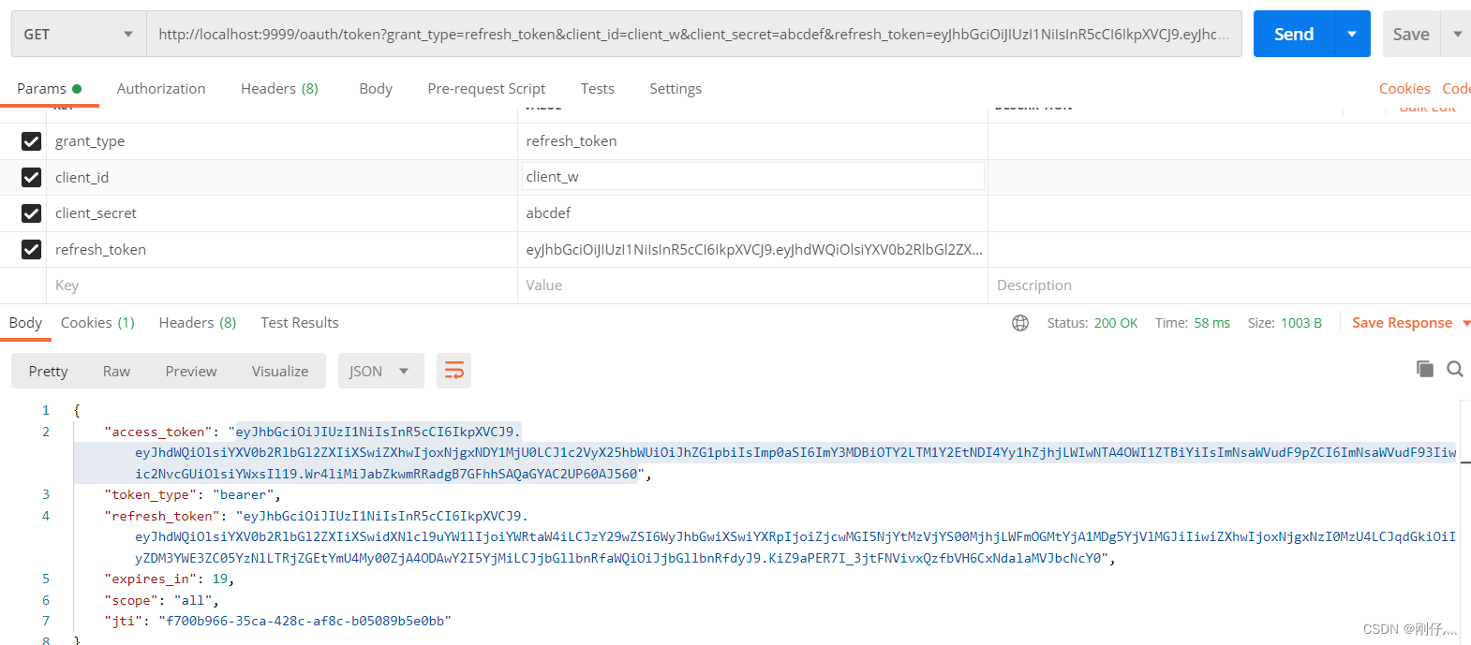Click the network globe icon beside Status

pyautogui.click(x=1020, y=323)
